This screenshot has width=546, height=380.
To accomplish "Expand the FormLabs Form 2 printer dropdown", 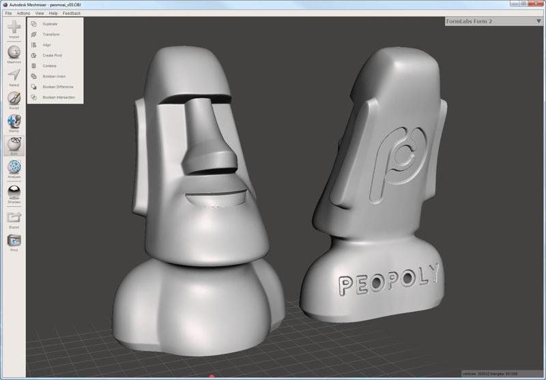I will [x=538, y=21].
